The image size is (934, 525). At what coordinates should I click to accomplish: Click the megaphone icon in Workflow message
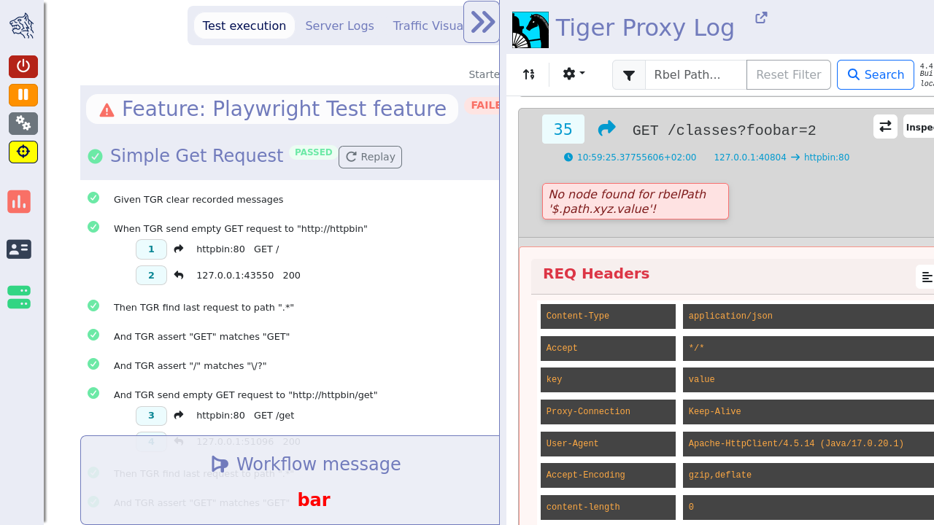(220, 464)
